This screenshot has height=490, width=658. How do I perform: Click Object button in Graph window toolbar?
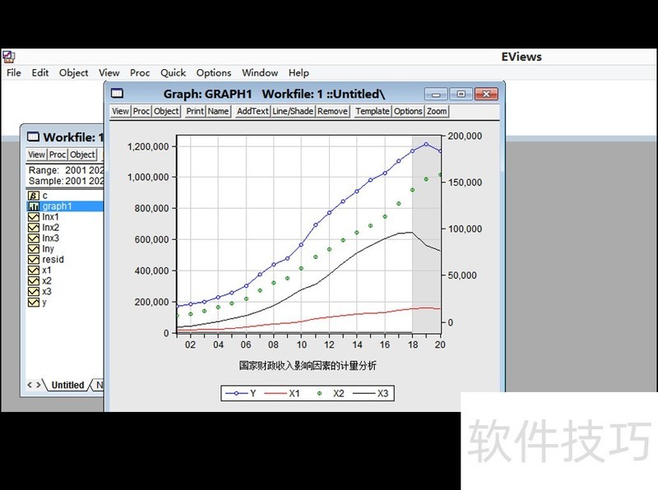[166, 111]
